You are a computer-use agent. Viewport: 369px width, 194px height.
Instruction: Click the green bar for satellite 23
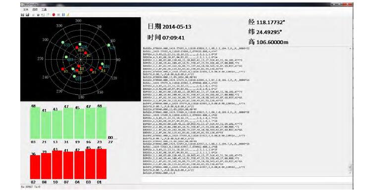(102, 123)
